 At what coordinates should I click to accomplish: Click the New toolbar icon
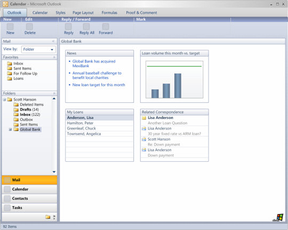click(10, 27)
